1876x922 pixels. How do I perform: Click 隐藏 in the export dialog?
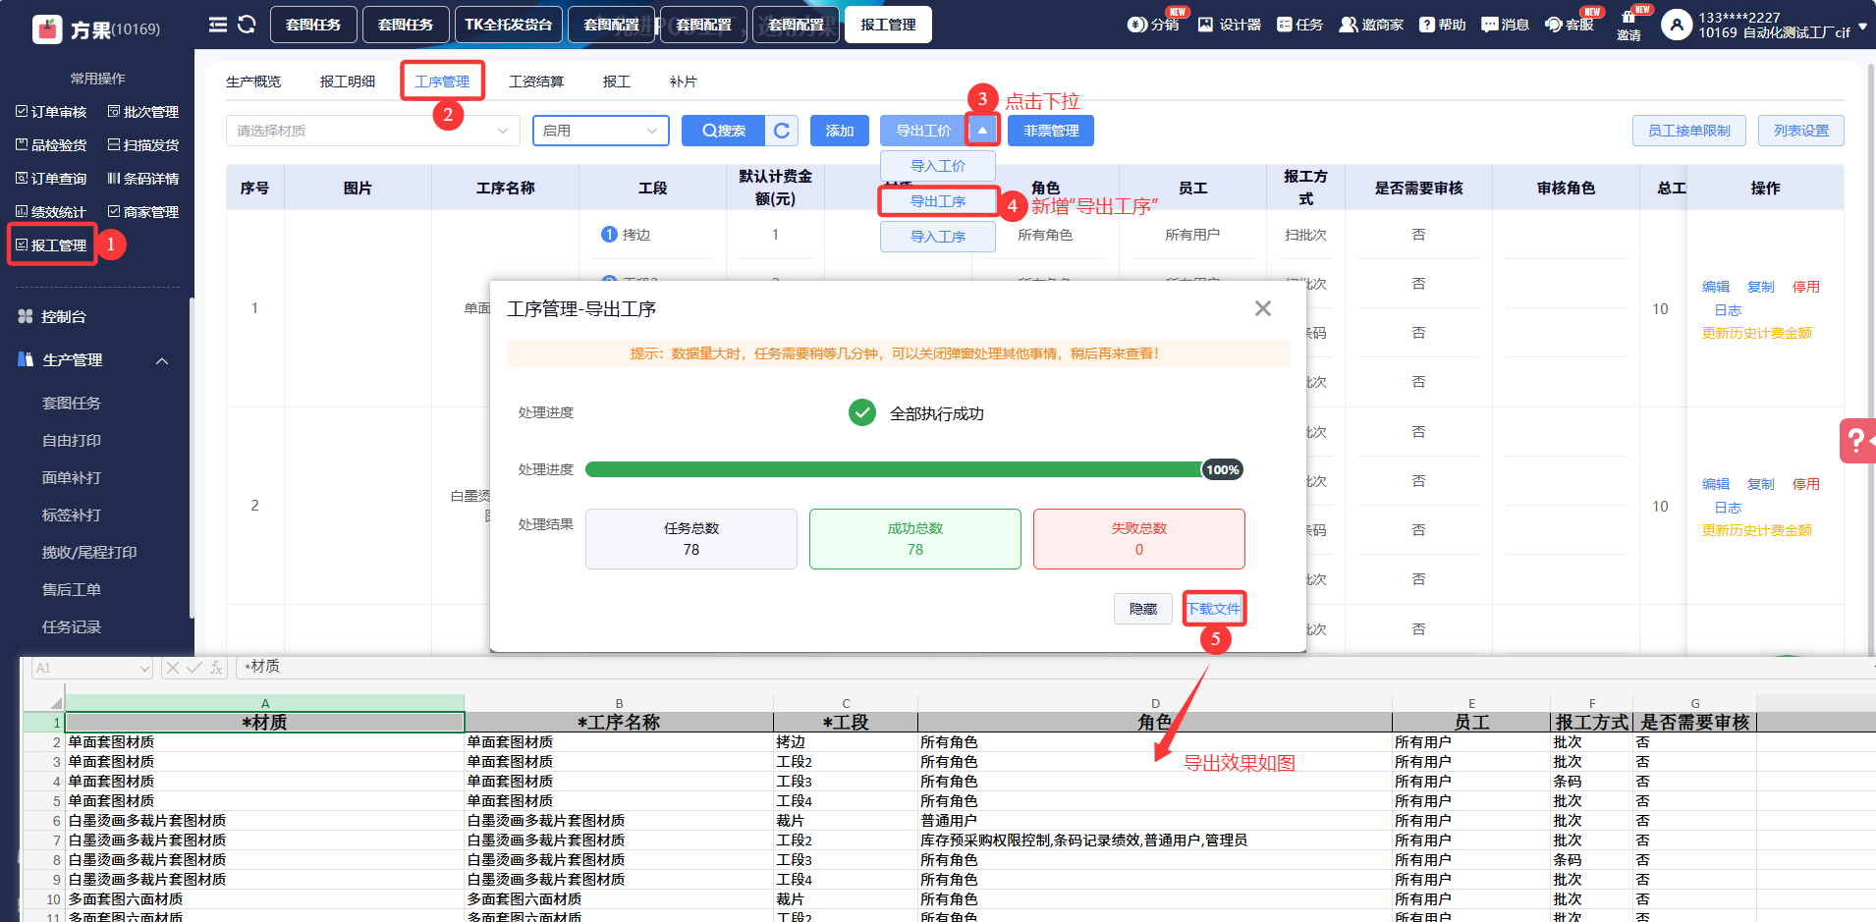coord(1143,609)
